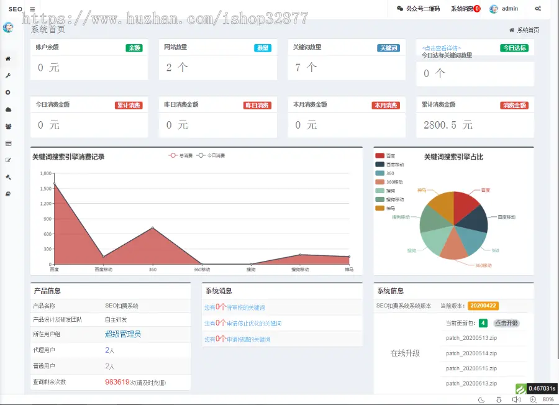Open the users group icon in sidebar
The image size is (559, 405).
click(x=8, y=126)
